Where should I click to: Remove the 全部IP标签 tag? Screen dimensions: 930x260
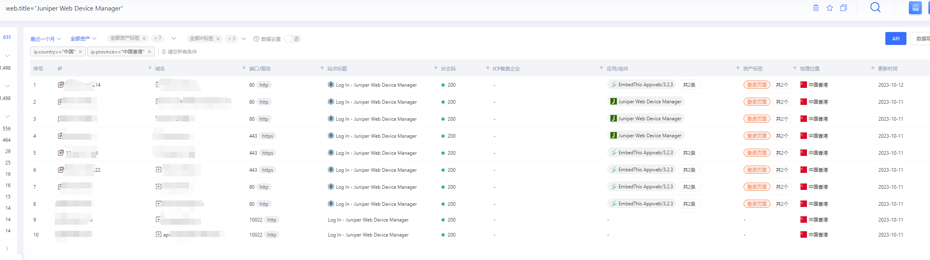(x=218, y=39)
